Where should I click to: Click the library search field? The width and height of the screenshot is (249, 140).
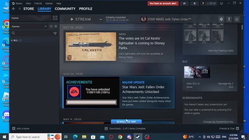click(32, 33)
